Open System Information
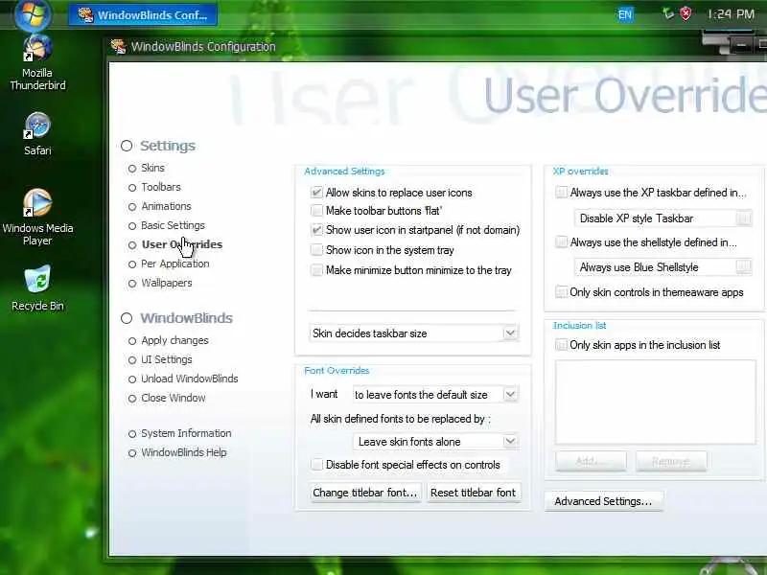 click(186, 433)
